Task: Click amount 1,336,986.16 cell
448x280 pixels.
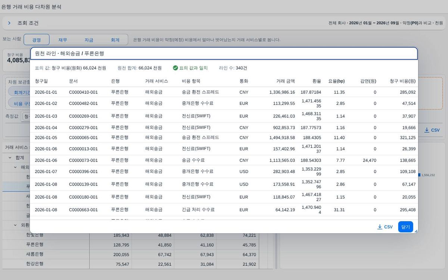Action: point(282,92)
